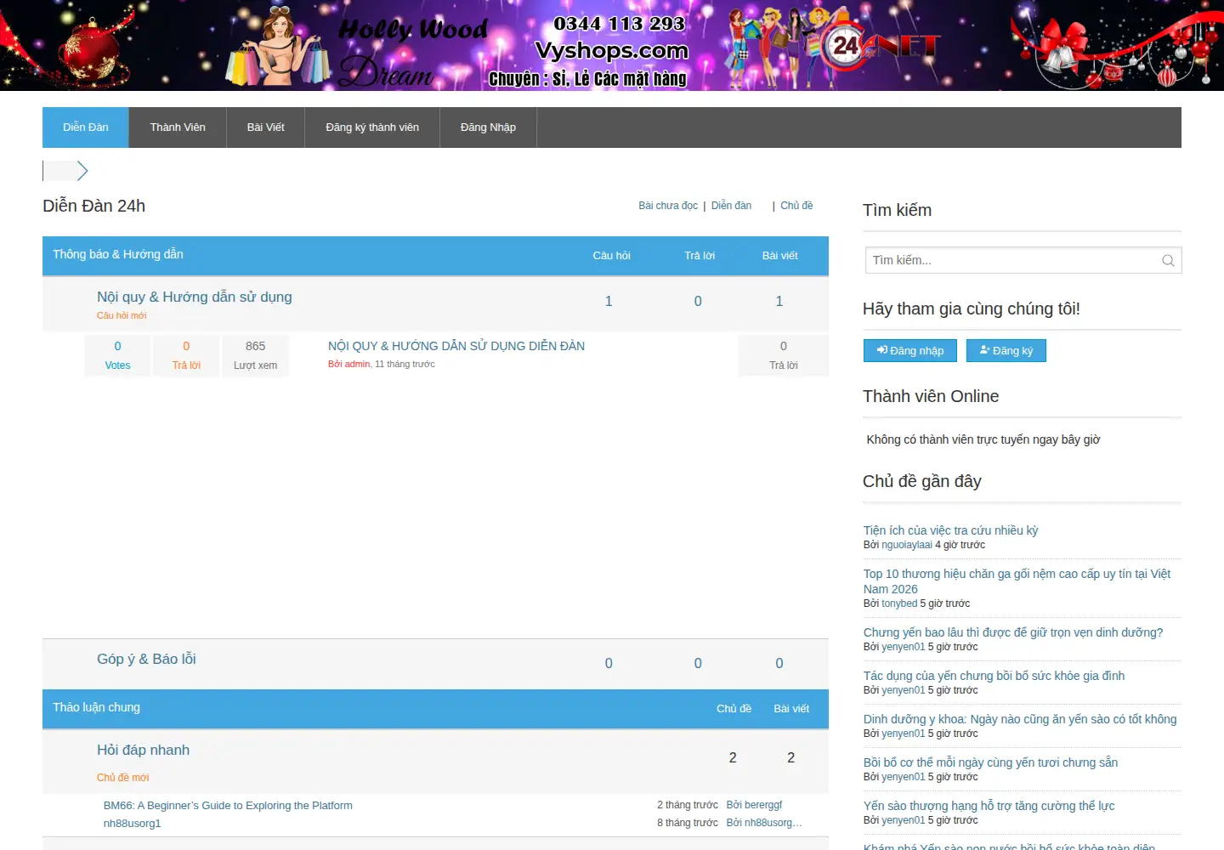Open the Góp ý & Báo lỗi forum

pos(146,659)
